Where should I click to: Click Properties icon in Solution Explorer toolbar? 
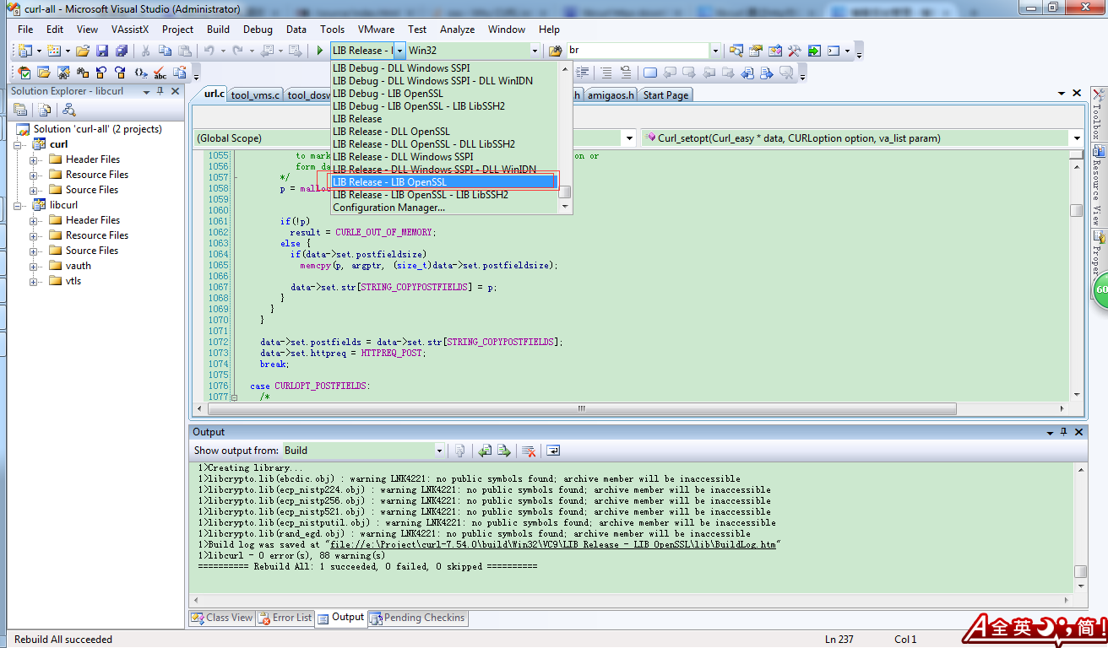click(x=20, y=110)
